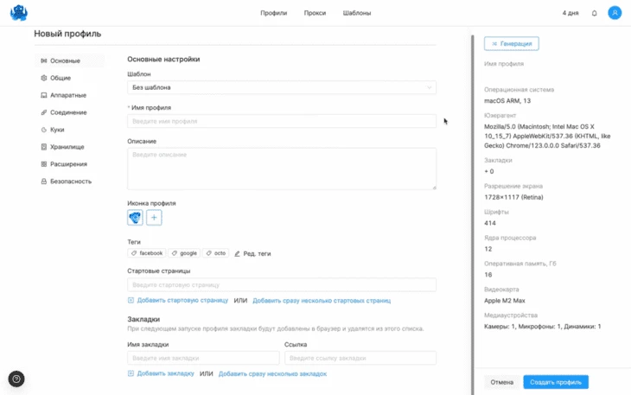Select the default profile icon

(135, 218)
